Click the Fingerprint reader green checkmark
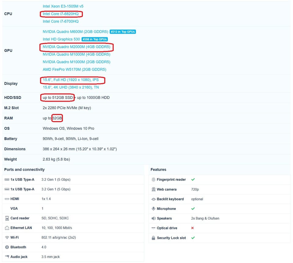293x263 pixels. click(193, 179)
